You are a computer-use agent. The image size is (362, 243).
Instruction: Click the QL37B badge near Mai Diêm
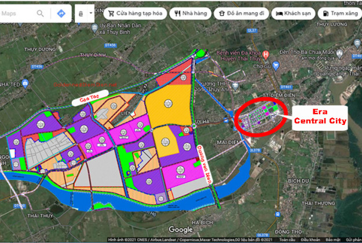pos(255,150)
